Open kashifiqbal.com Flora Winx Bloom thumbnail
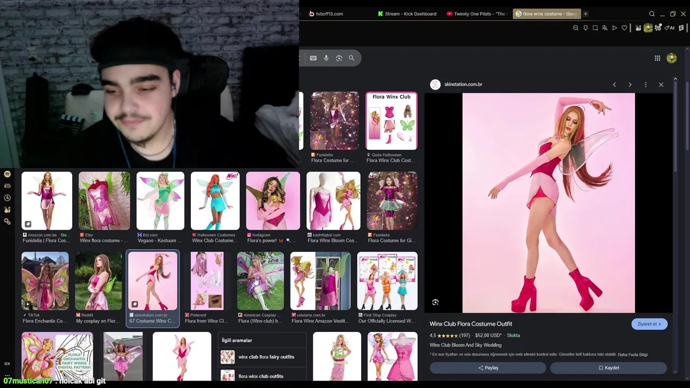This screenshot has height=388, width=690. click(x=333, y=201)
